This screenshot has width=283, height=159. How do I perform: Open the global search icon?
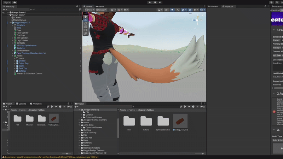click(x=277, y=2)
